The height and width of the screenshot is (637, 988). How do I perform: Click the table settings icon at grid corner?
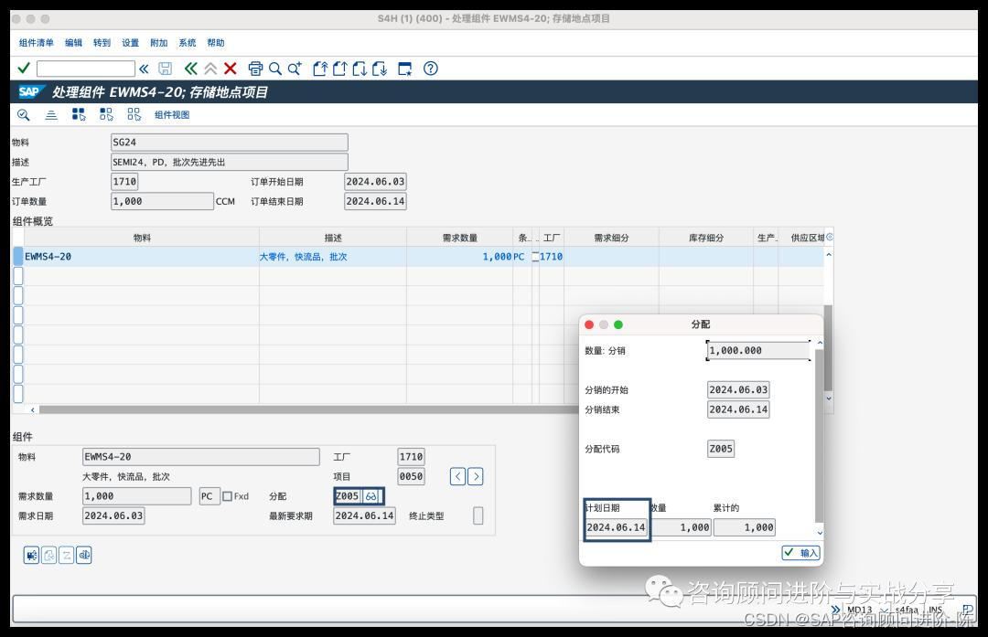pos(829,238)
